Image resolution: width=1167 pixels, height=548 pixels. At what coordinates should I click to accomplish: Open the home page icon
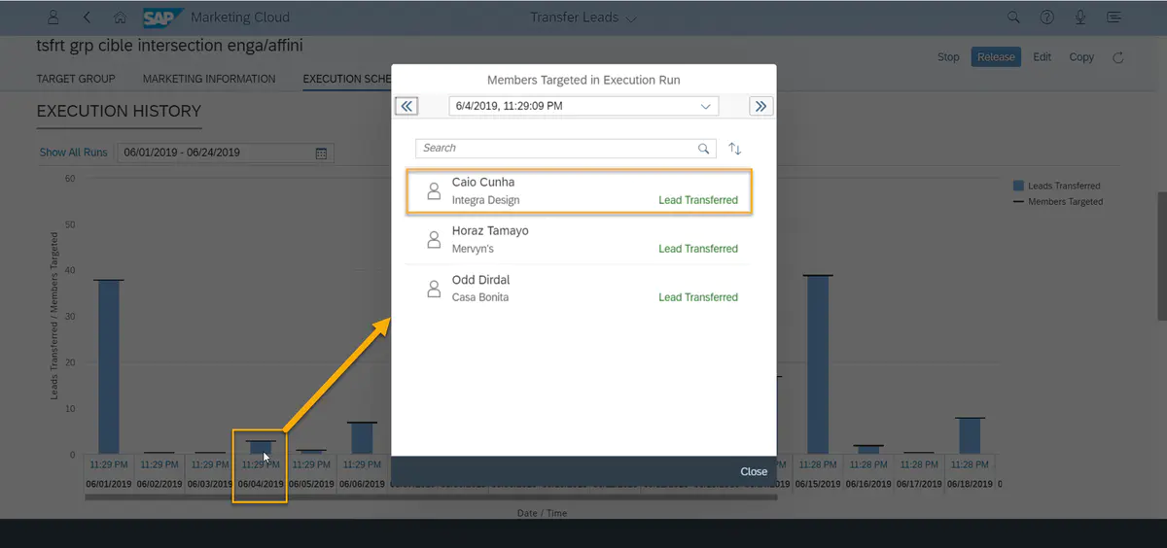pyautogui.click(x=120, y=17)
